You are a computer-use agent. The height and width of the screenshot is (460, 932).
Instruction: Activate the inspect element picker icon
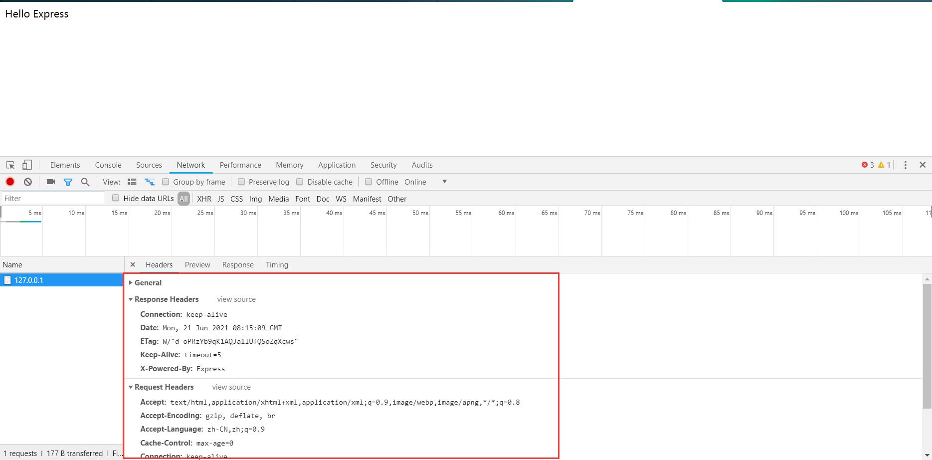(10, 165)
